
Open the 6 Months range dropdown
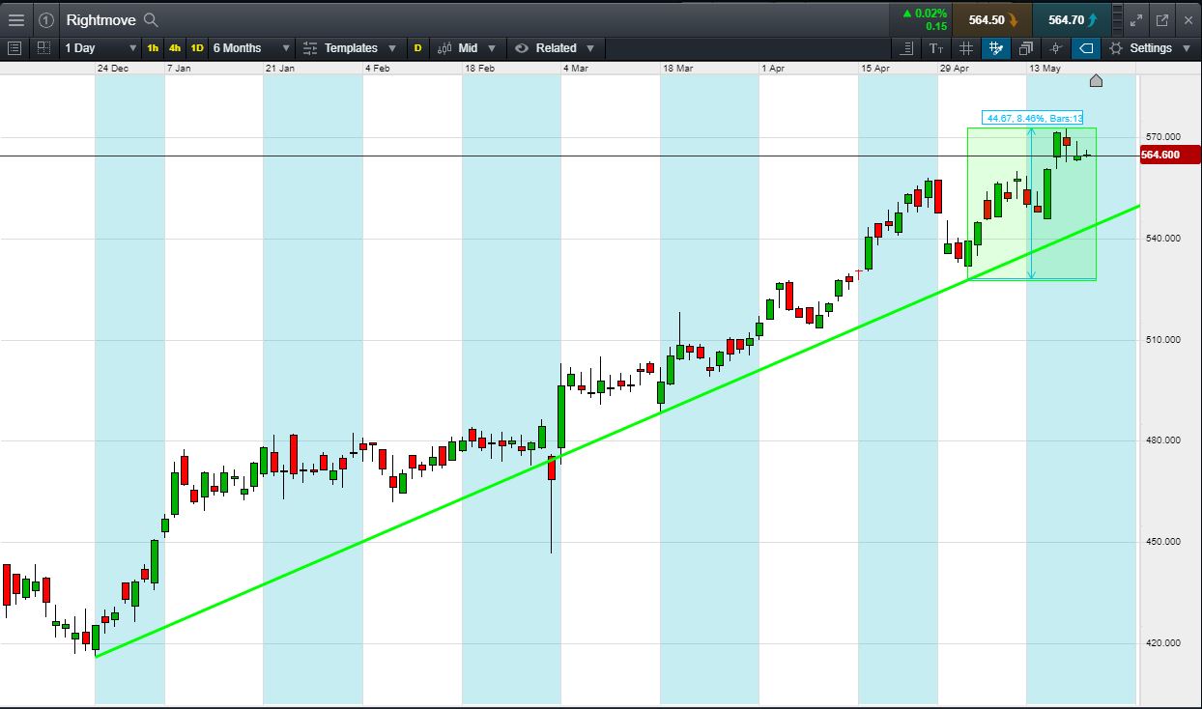coord(251,47)
